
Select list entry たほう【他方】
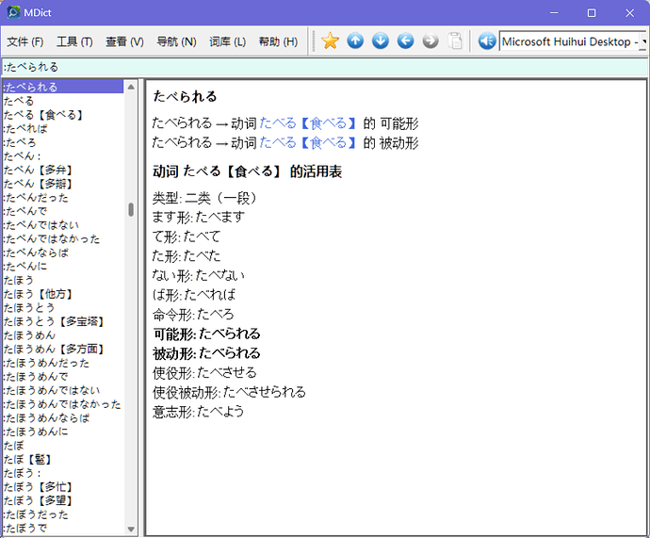point(62,294)
